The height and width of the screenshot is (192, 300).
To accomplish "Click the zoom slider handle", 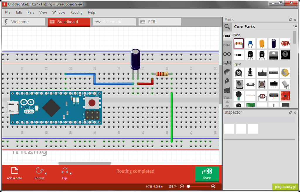I will pyautogui.click(x=188, y=186).
